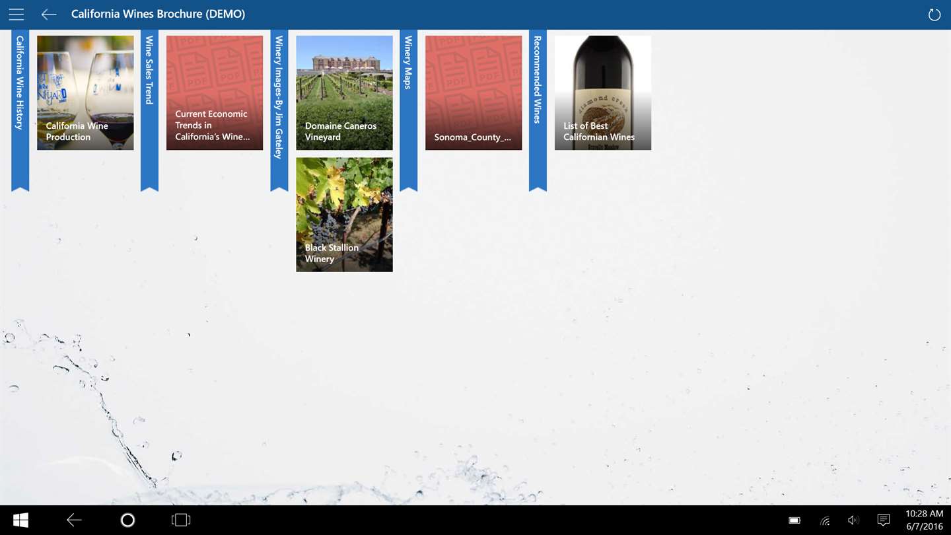This screenshot has height=535, width=951.
Task: Check the battery status icon
Action: tap(794, 520)
